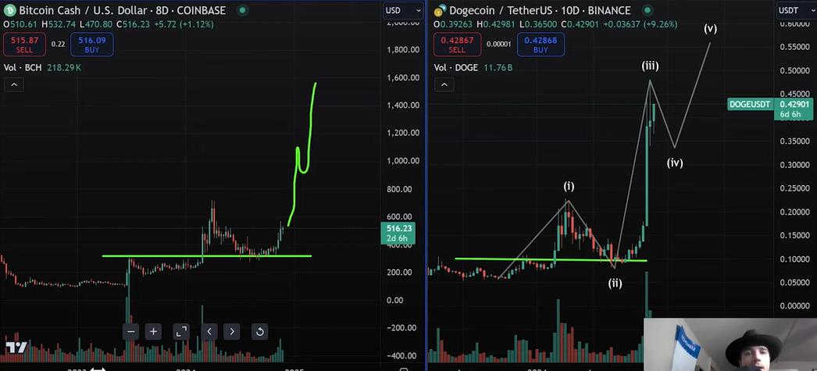Click the (ii) wave label on Dogecoin chart
The image size is (817, 371).
[615, 284]
